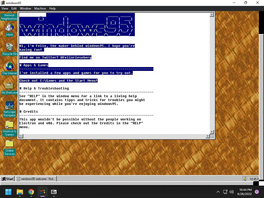Screen dimensions: 264x198
Task: Open the host clock showing 10:44 PM
Action: click(244, 192)
